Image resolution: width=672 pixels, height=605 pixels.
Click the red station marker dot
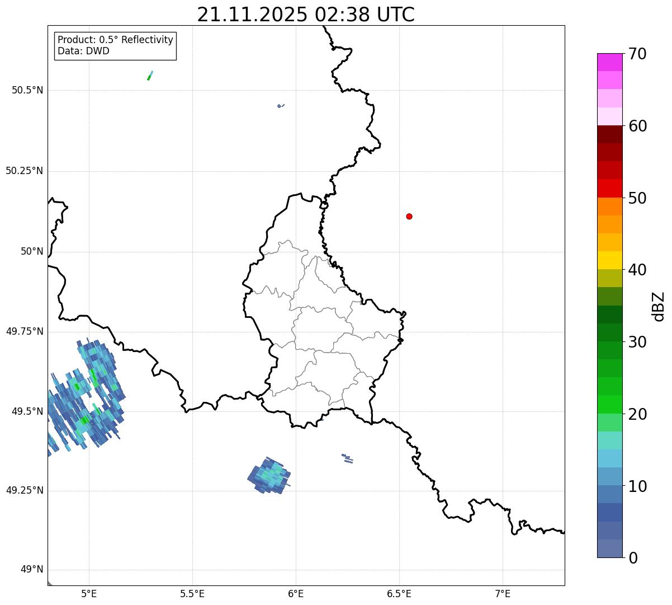[x=409, y=217]
